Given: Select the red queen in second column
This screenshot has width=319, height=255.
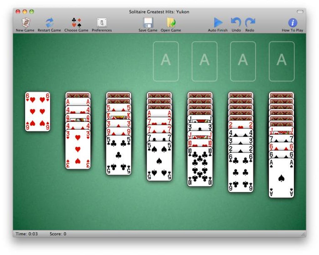Looking at the screenshot, I should point(78,118).
